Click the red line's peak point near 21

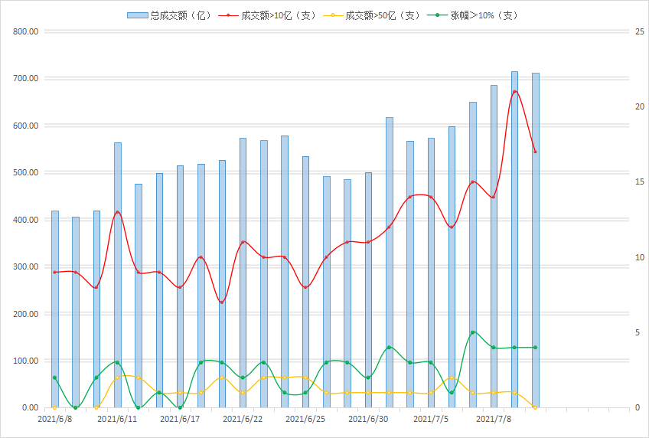[x=514, y=91]
